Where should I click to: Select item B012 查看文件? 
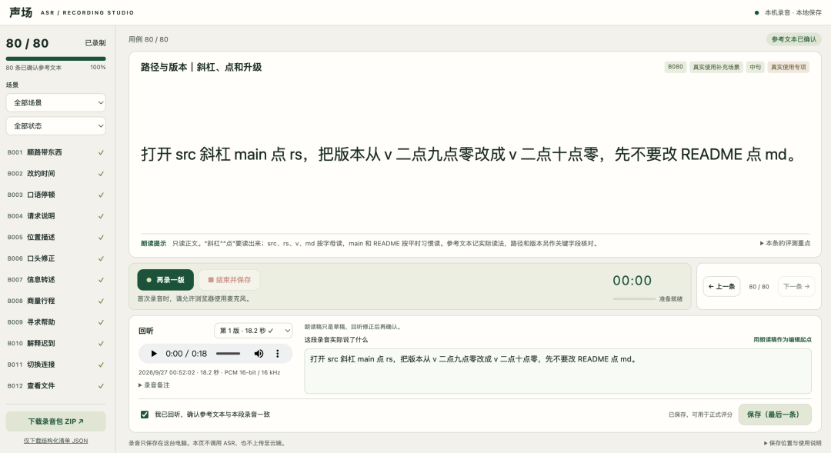tap(55, 385)
